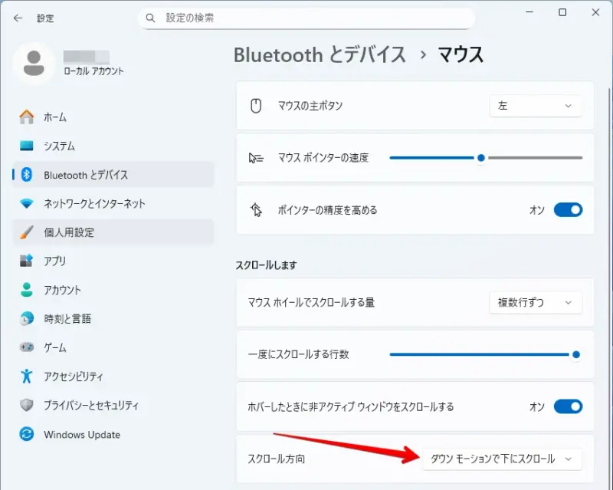This screenshot has width=613, height=490.
Task: Go to アプリ settings
Action: (x=113, y=261)
